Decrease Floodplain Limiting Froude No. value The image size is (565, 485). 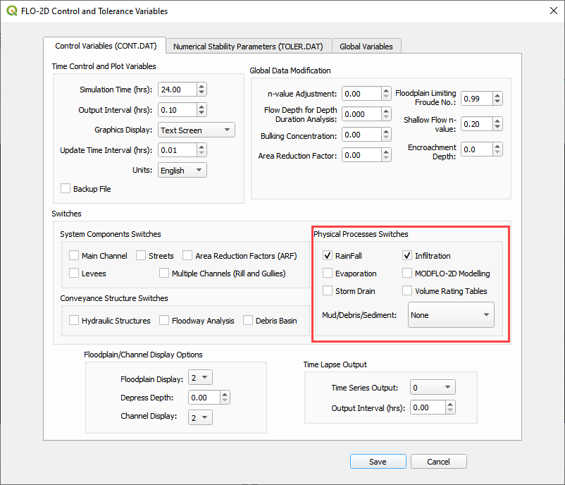[497, 102]
